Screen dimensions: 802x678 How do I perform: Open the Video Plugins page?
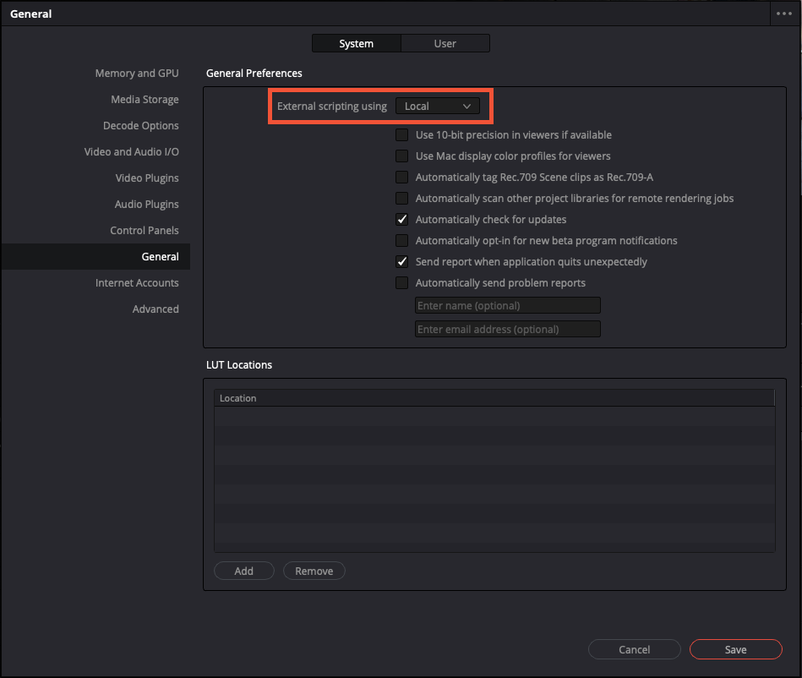click(148, 178)
